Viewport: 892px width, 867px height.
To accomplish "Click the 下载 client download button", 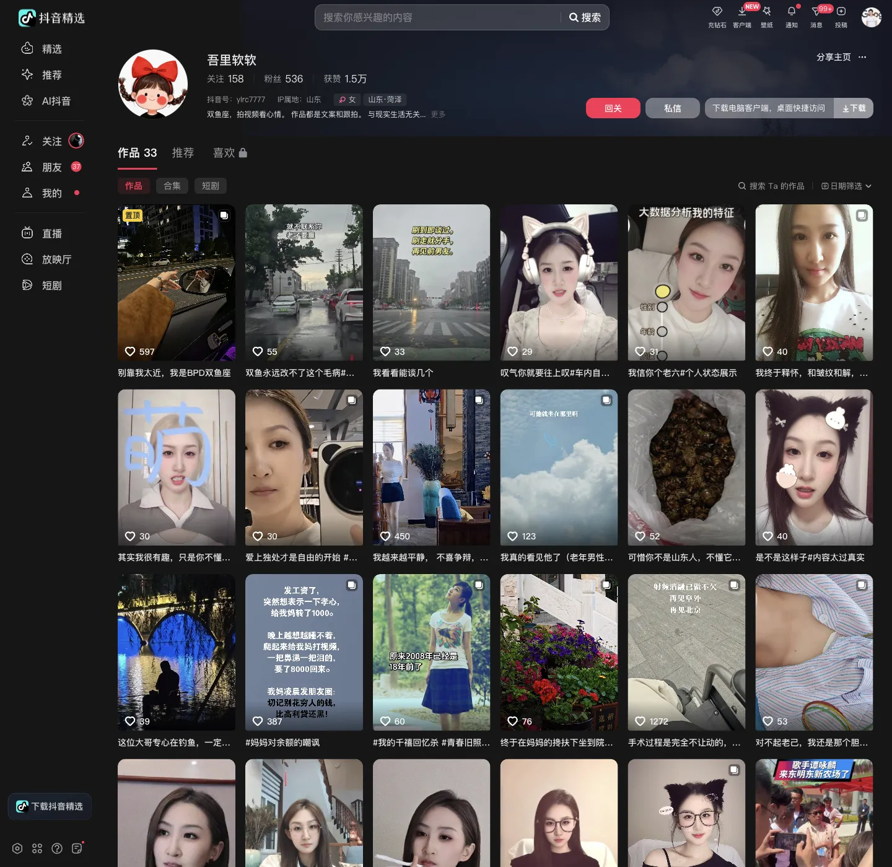I will tap(854, 108).
